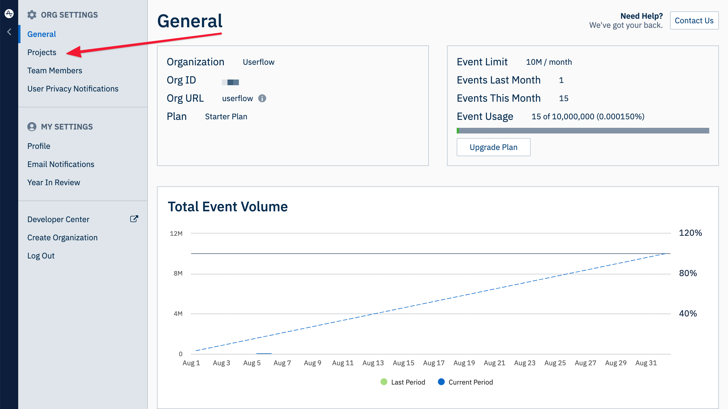Open the Developer Center link
This screenshot has width=728, height=409.
coord(58,219)
